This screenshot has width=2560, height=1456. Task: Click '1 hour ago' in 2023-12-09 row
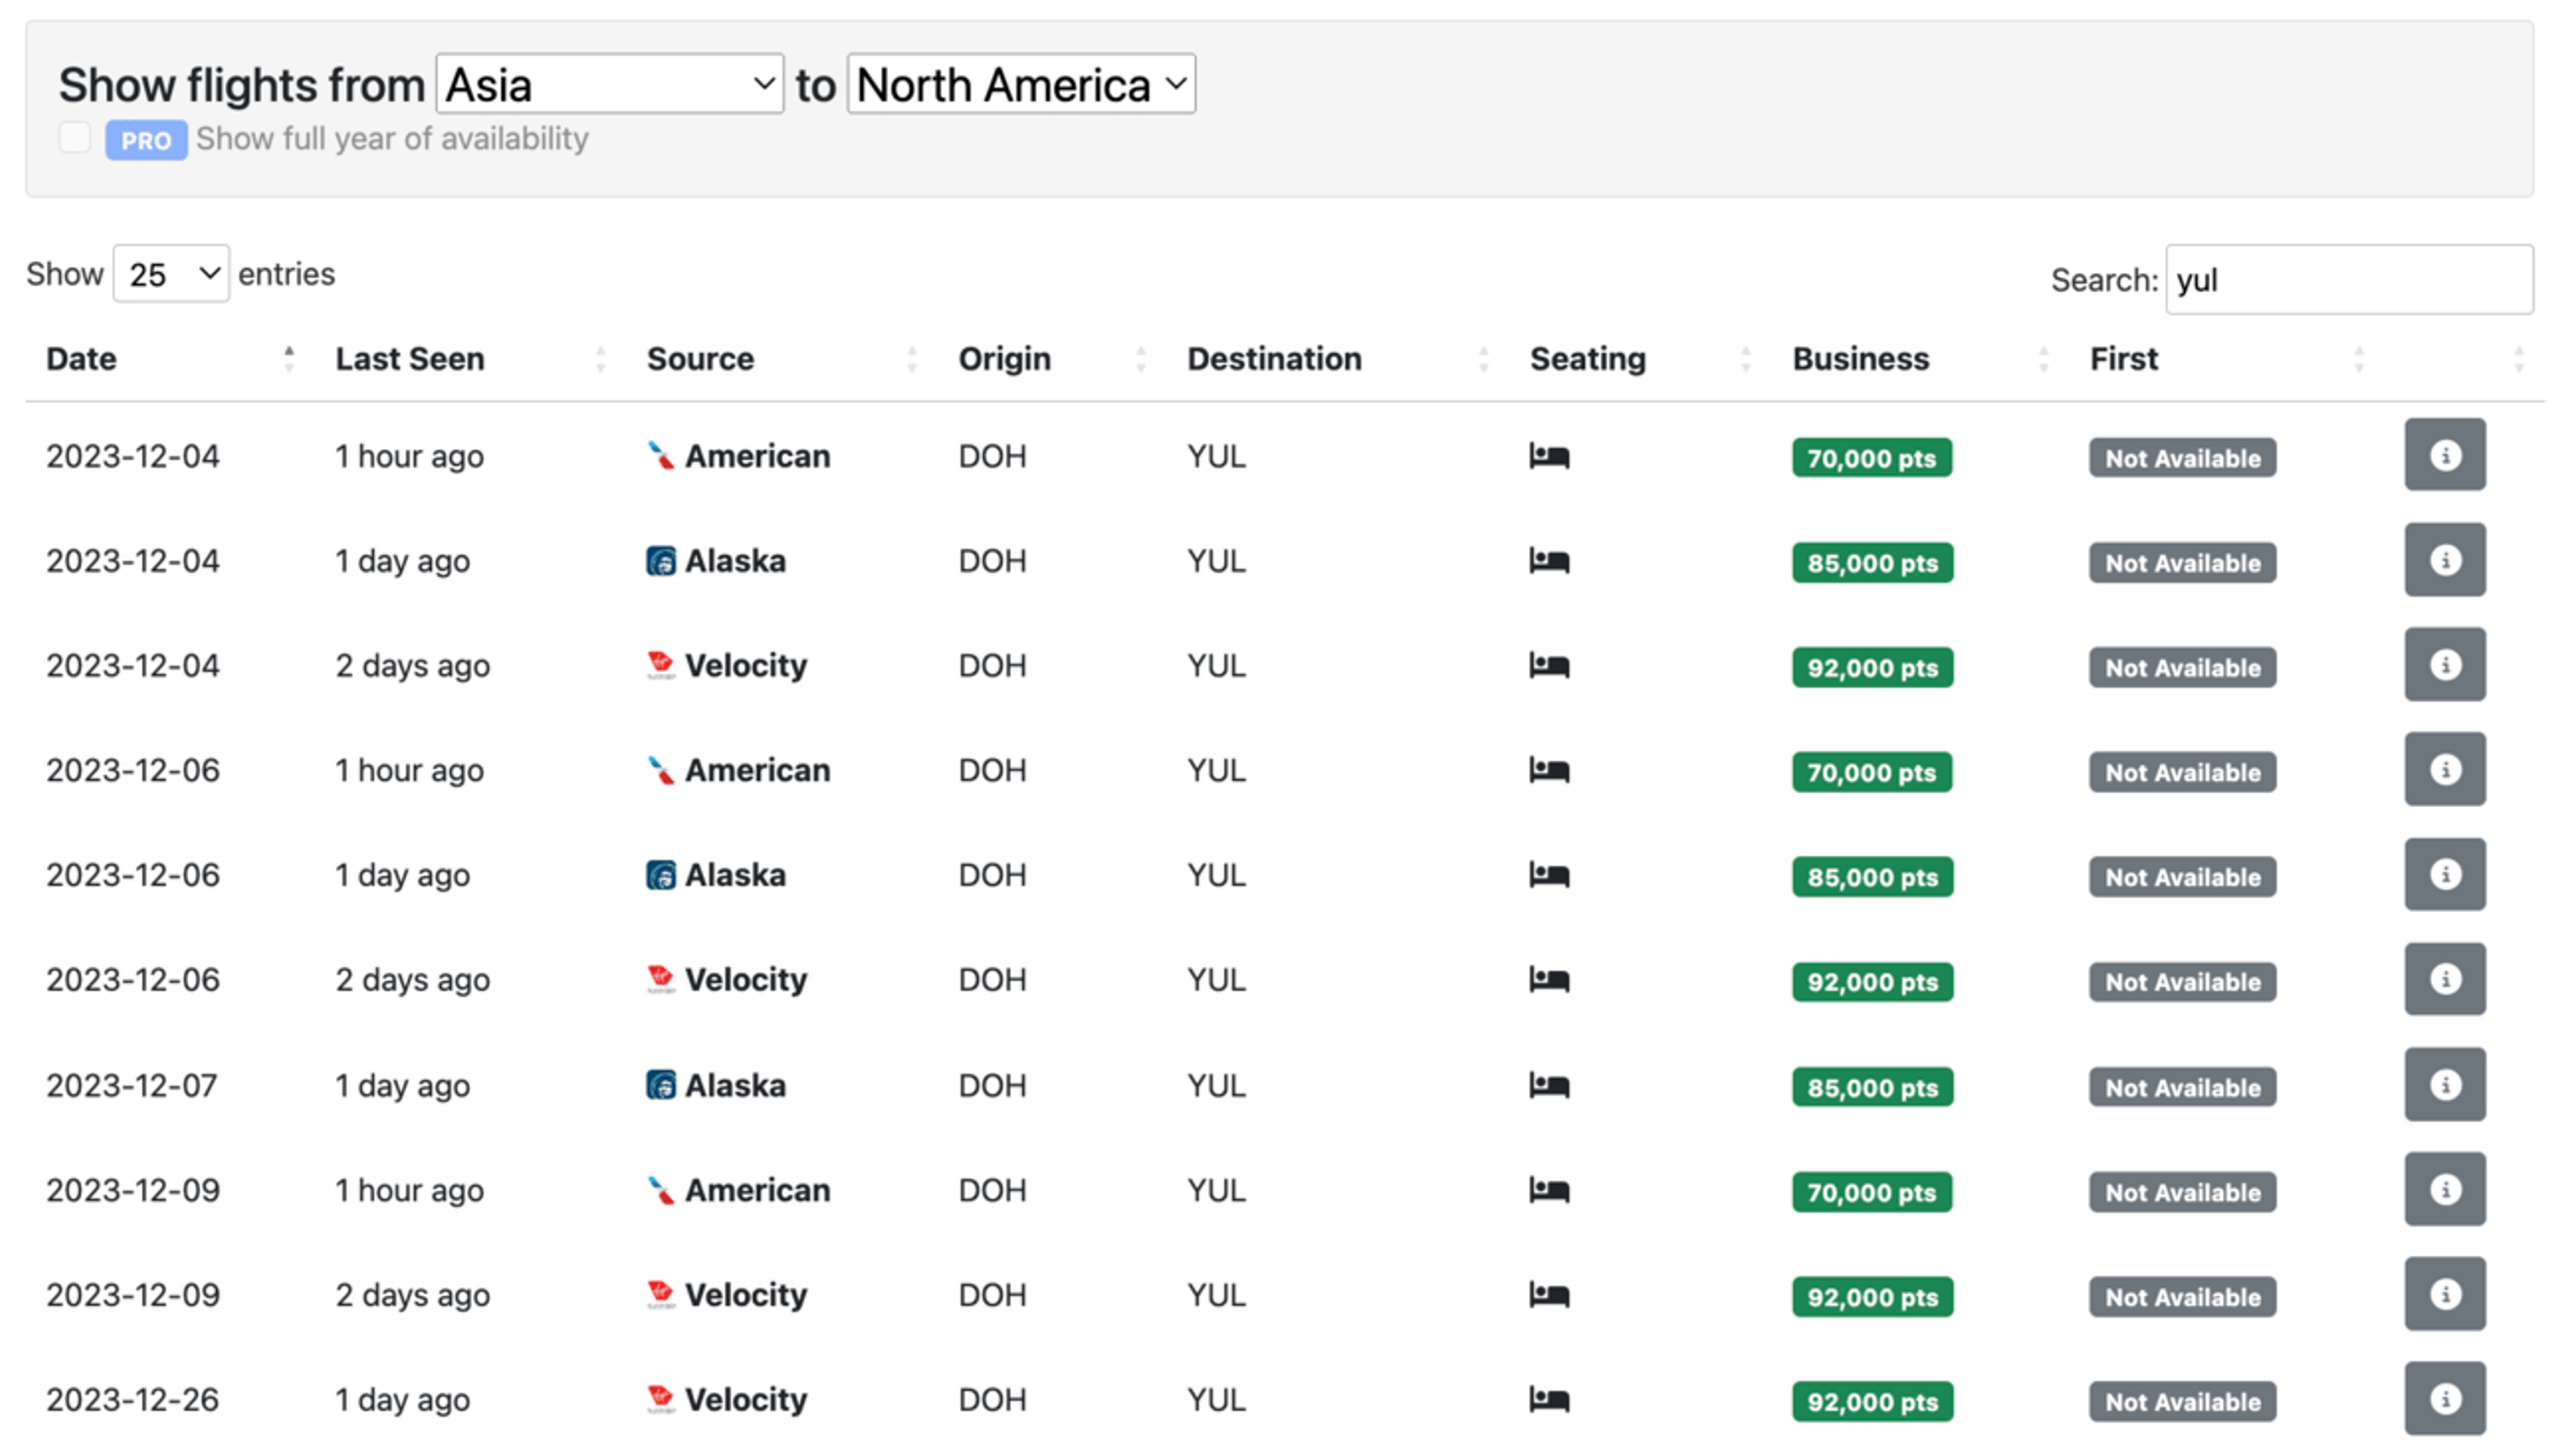409,1190
